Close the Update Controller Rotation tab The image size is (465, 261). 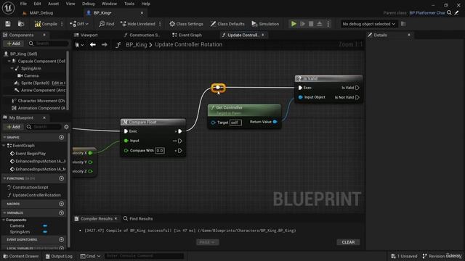[x=263, y=35]
